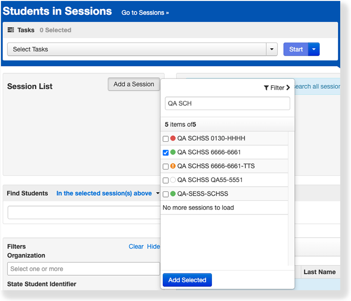Click the Tasks list icon
Image resolution: width=351 pixels, height=301 pixels.
(x=11, y=30)
